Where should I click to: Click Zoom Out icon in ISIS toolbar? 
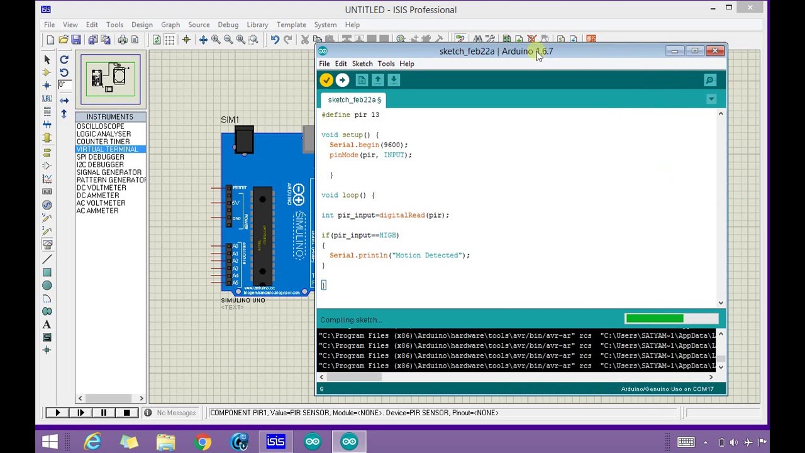coord(228,40)
